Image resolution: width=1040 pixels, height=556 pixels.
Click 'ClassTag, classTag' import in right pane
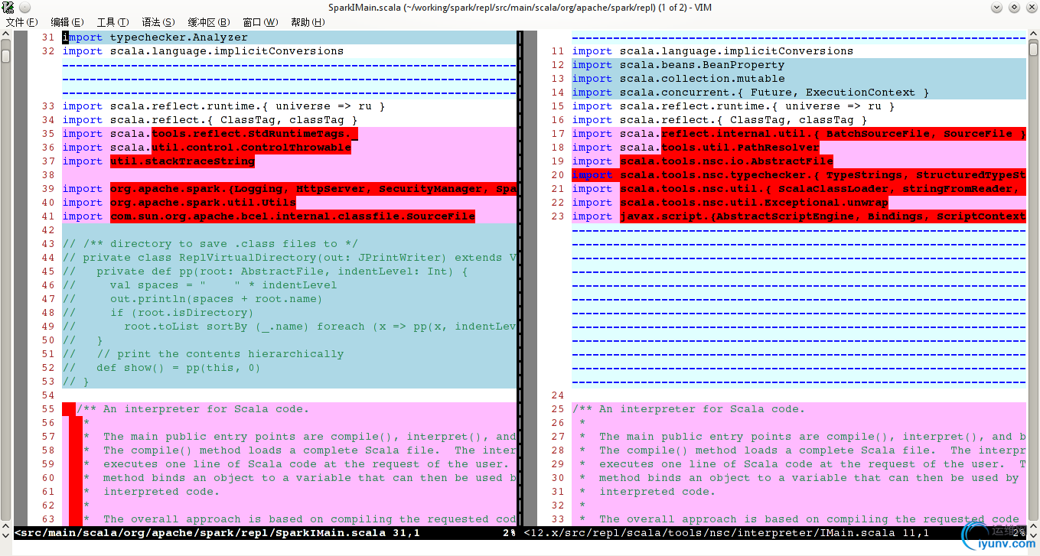[719, 120]
